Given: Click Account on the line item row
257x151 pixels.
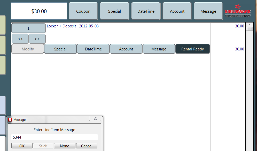Looking at the screenshot, I should click(x=126, y=49).
